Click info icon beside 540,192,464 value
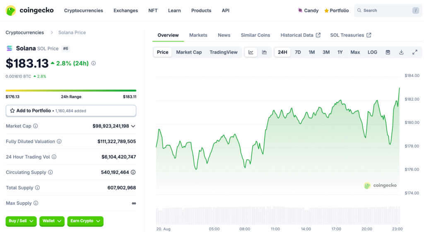This screenshot has height=232, width=424. [x=133, y=172]
